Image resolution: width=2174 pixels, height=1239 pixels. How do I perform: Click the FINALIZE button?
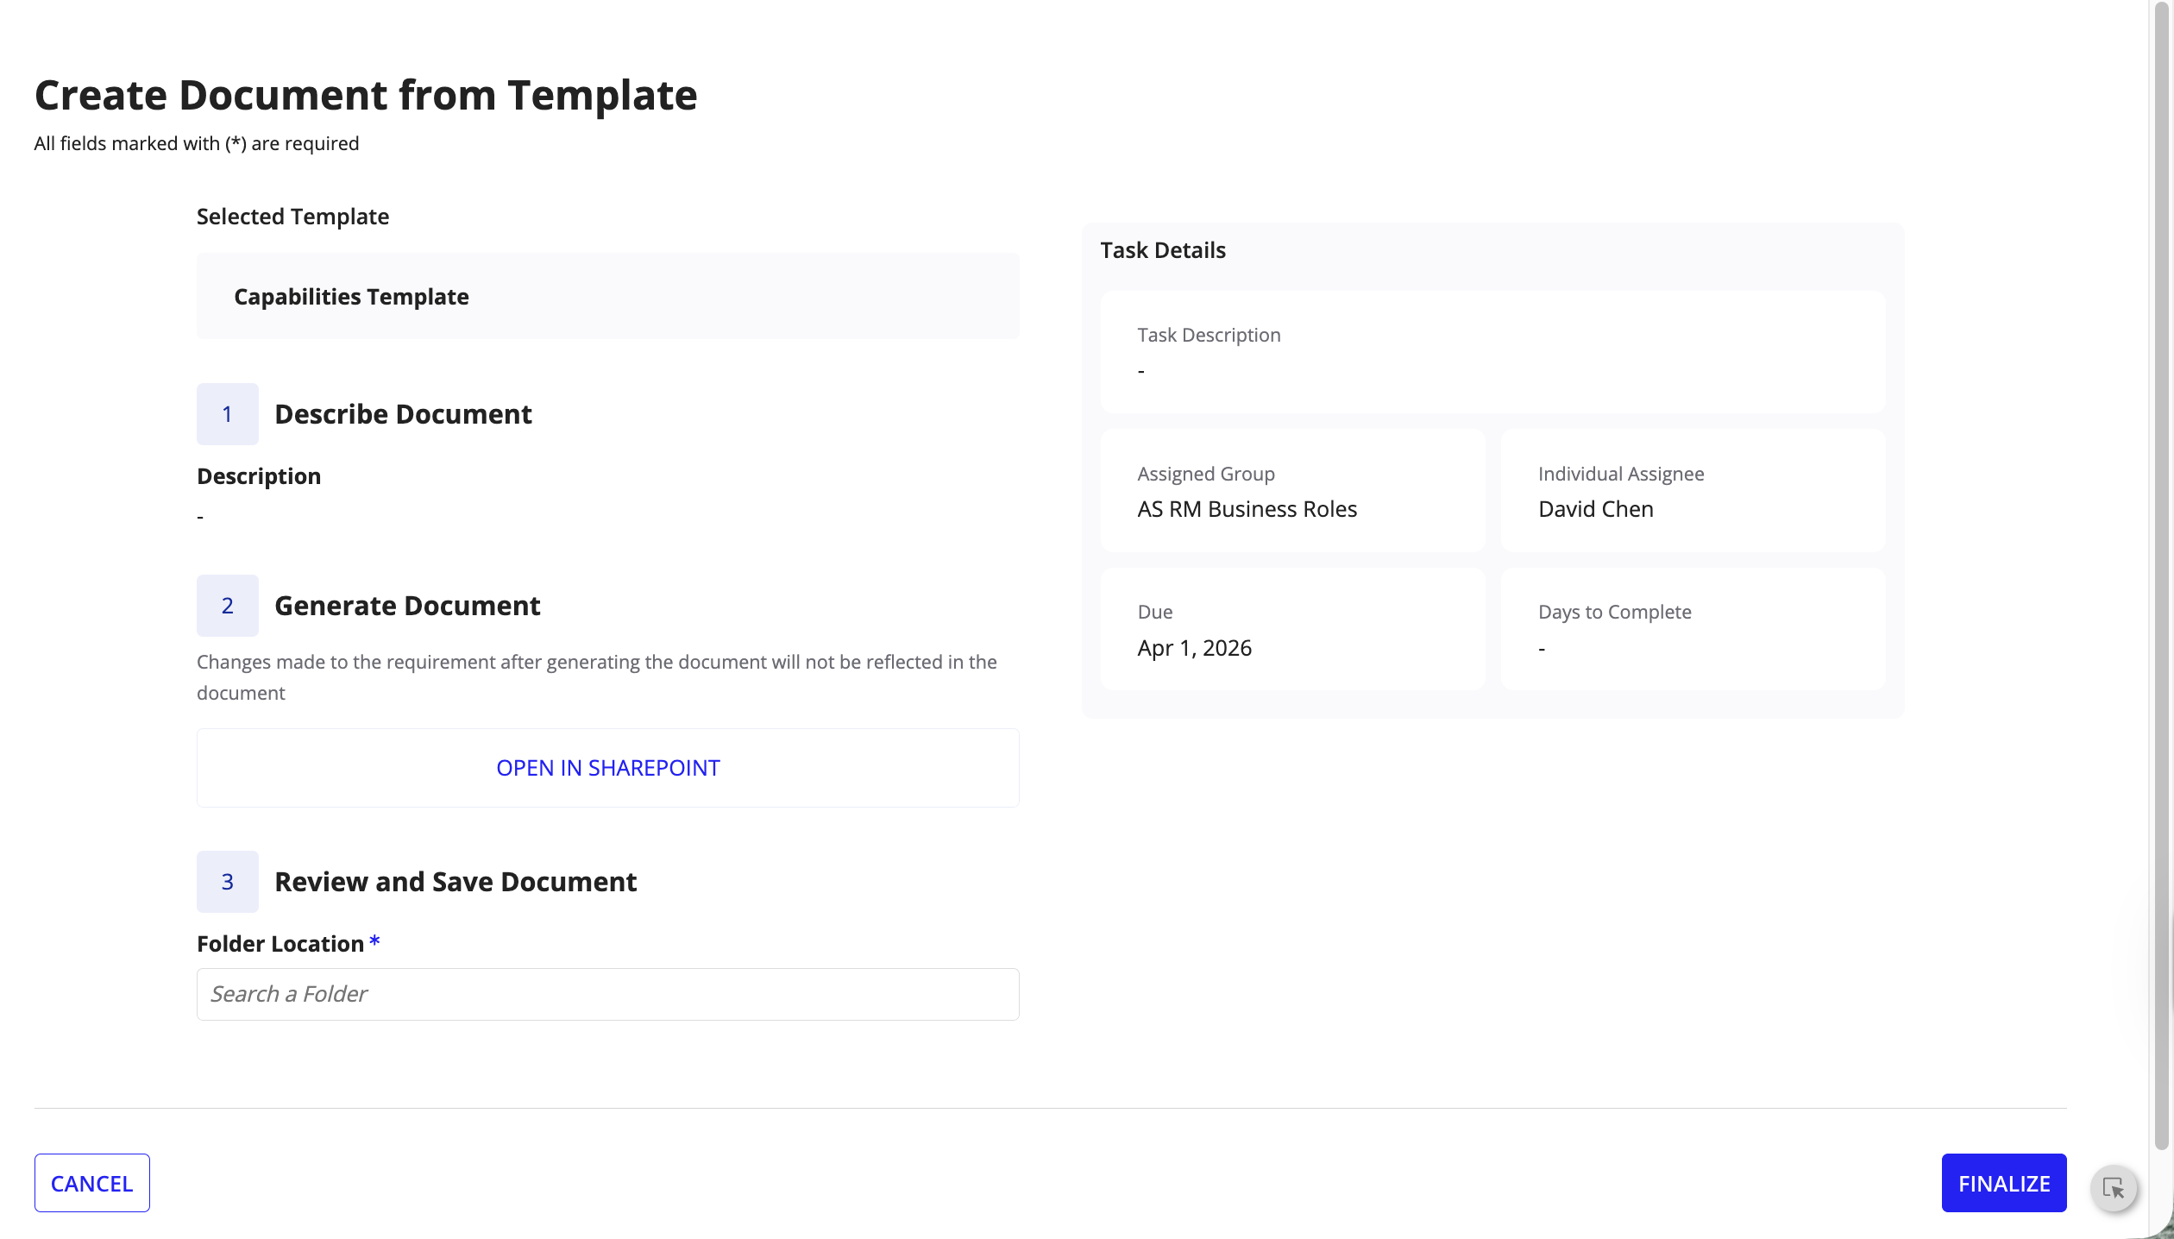pyautogui.click(x=2003, y=1183)
